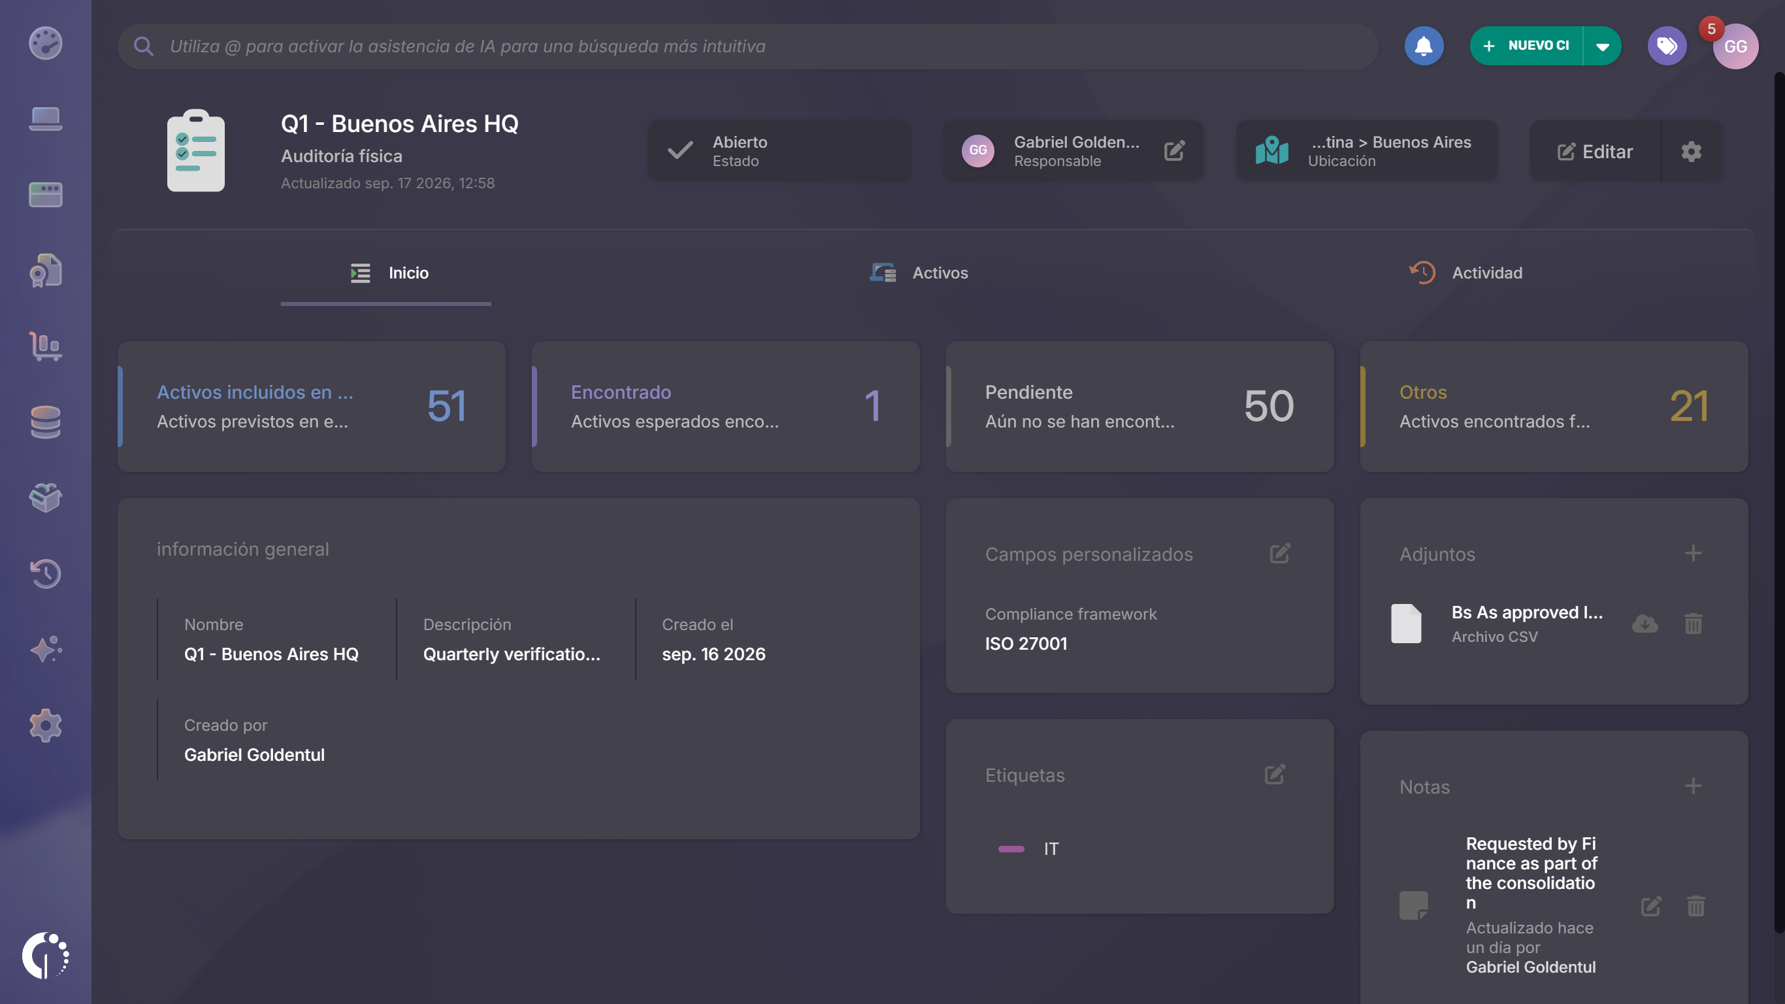Viewport: 1785px width, 1004px height.
Task: Switch to the Inicio tab
Action: pos(386,273)
